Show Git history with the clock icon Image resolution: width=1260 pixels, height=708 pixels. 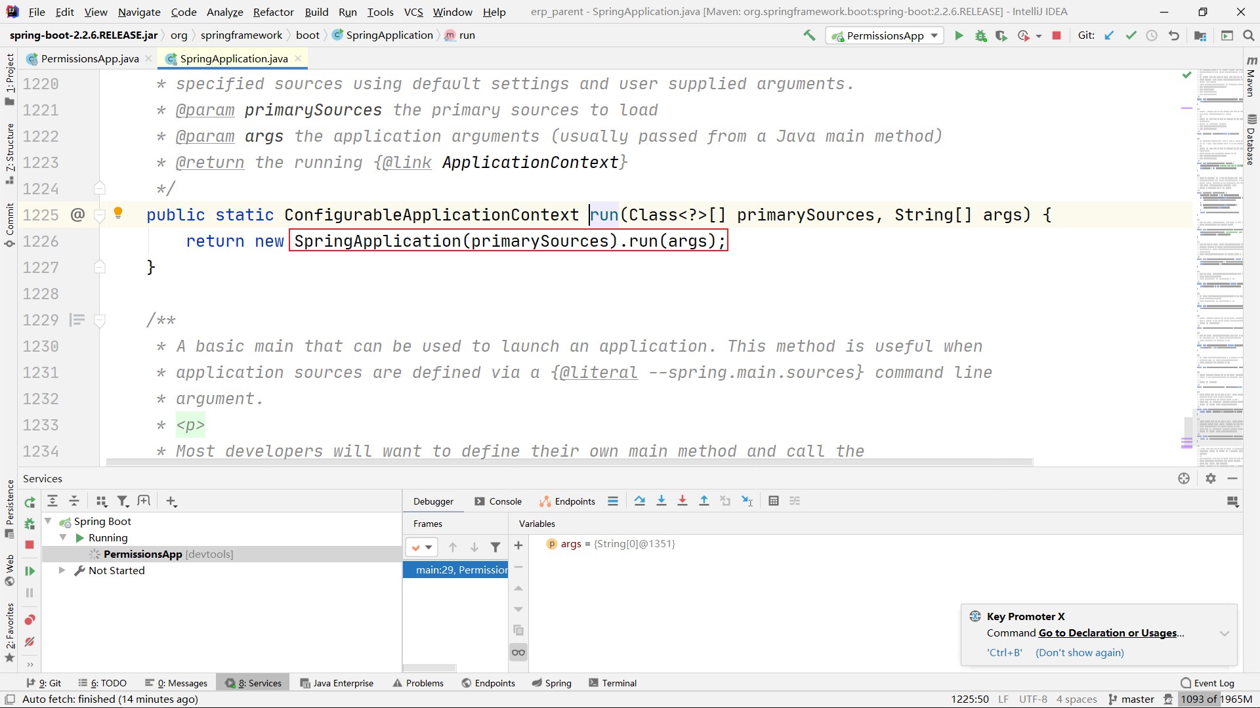1152,35
